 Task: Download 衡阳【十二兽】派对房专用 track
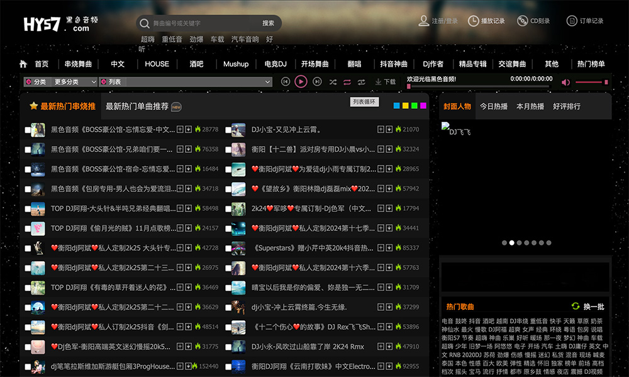tap(389, 149)
